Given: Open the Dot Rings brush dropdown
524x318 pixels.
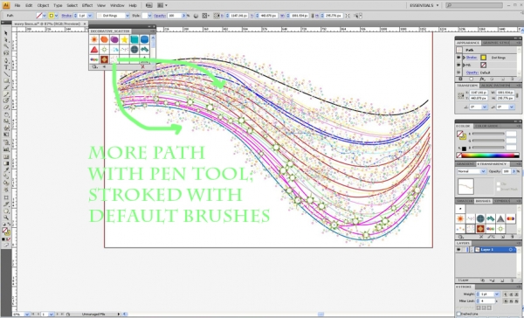Looking at the screenshot, I should 128,16.
